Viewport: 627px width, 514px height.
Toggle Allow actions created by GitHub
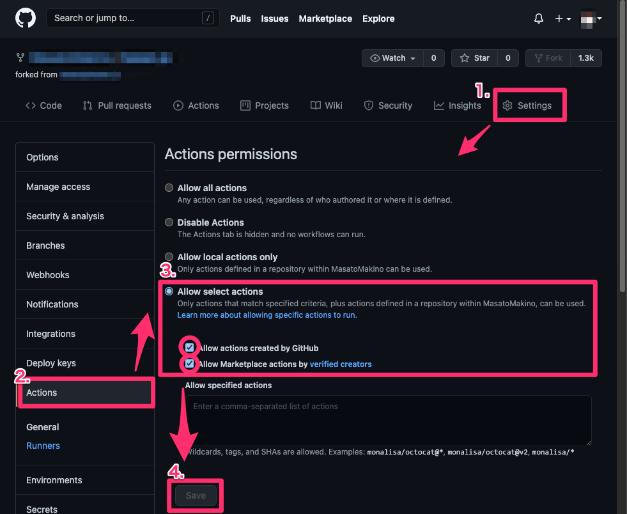(x=190, y=347)
